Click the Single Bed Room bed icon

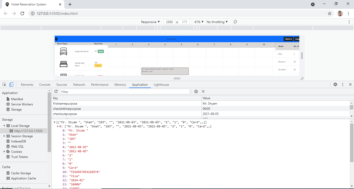64,51
